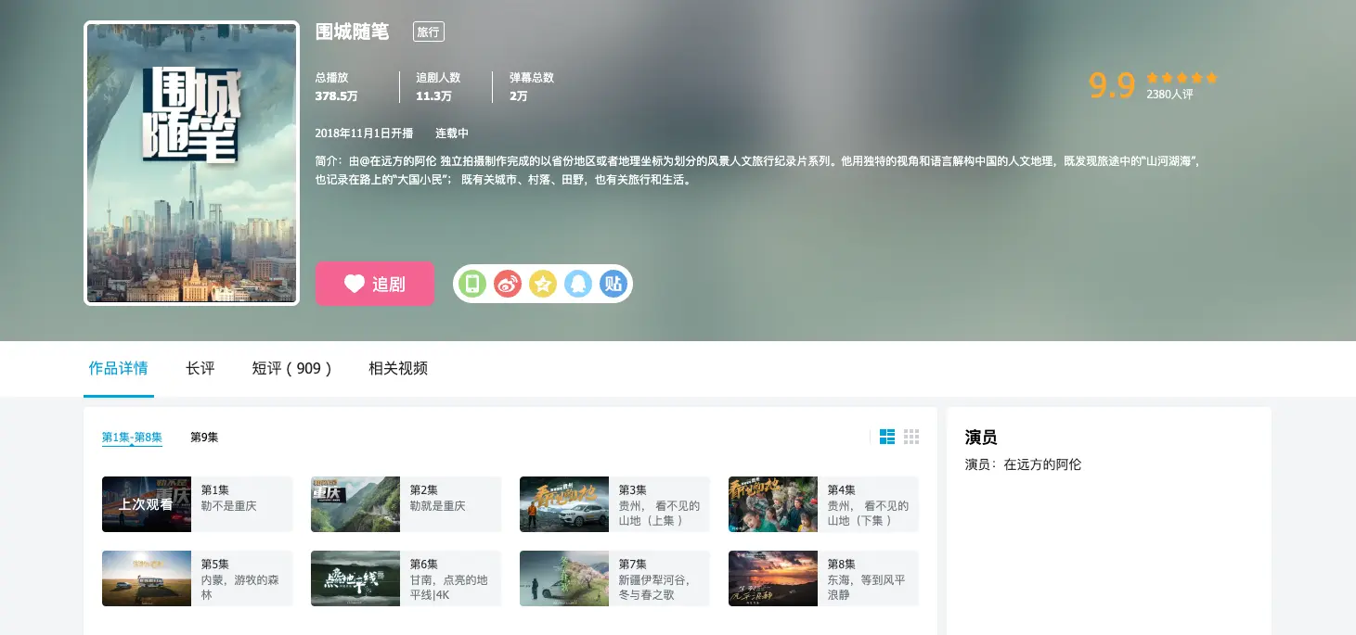Image resolution: width=1356 pixels, height=635 pixels.
Task: Click the 第4集 episode thumbnail
Action: [x=772, y=503]
